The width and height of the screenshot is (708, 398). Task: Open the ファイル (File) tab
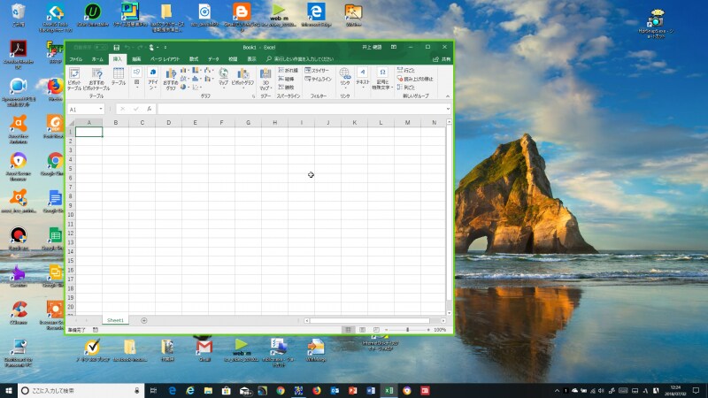(x=75, y=58)
